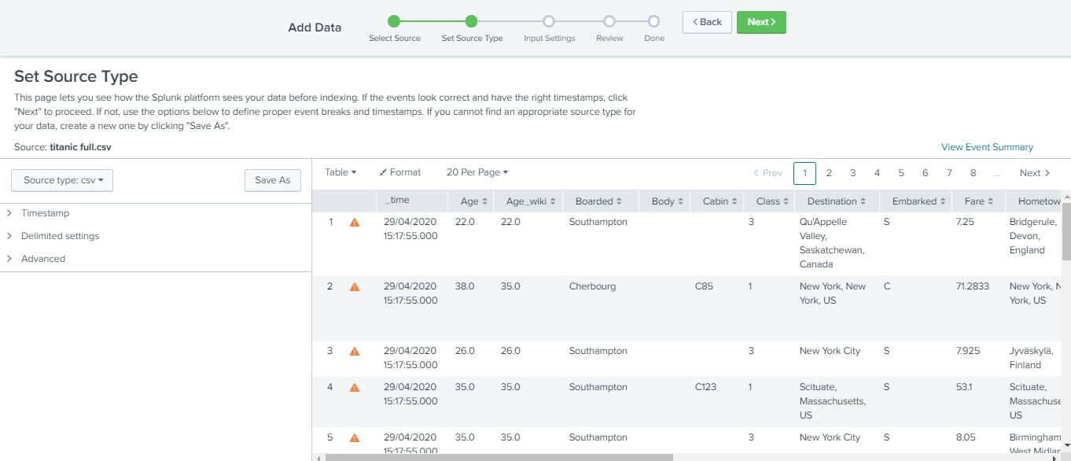Open the Source type: csv dropdown

tap(62, 180)
